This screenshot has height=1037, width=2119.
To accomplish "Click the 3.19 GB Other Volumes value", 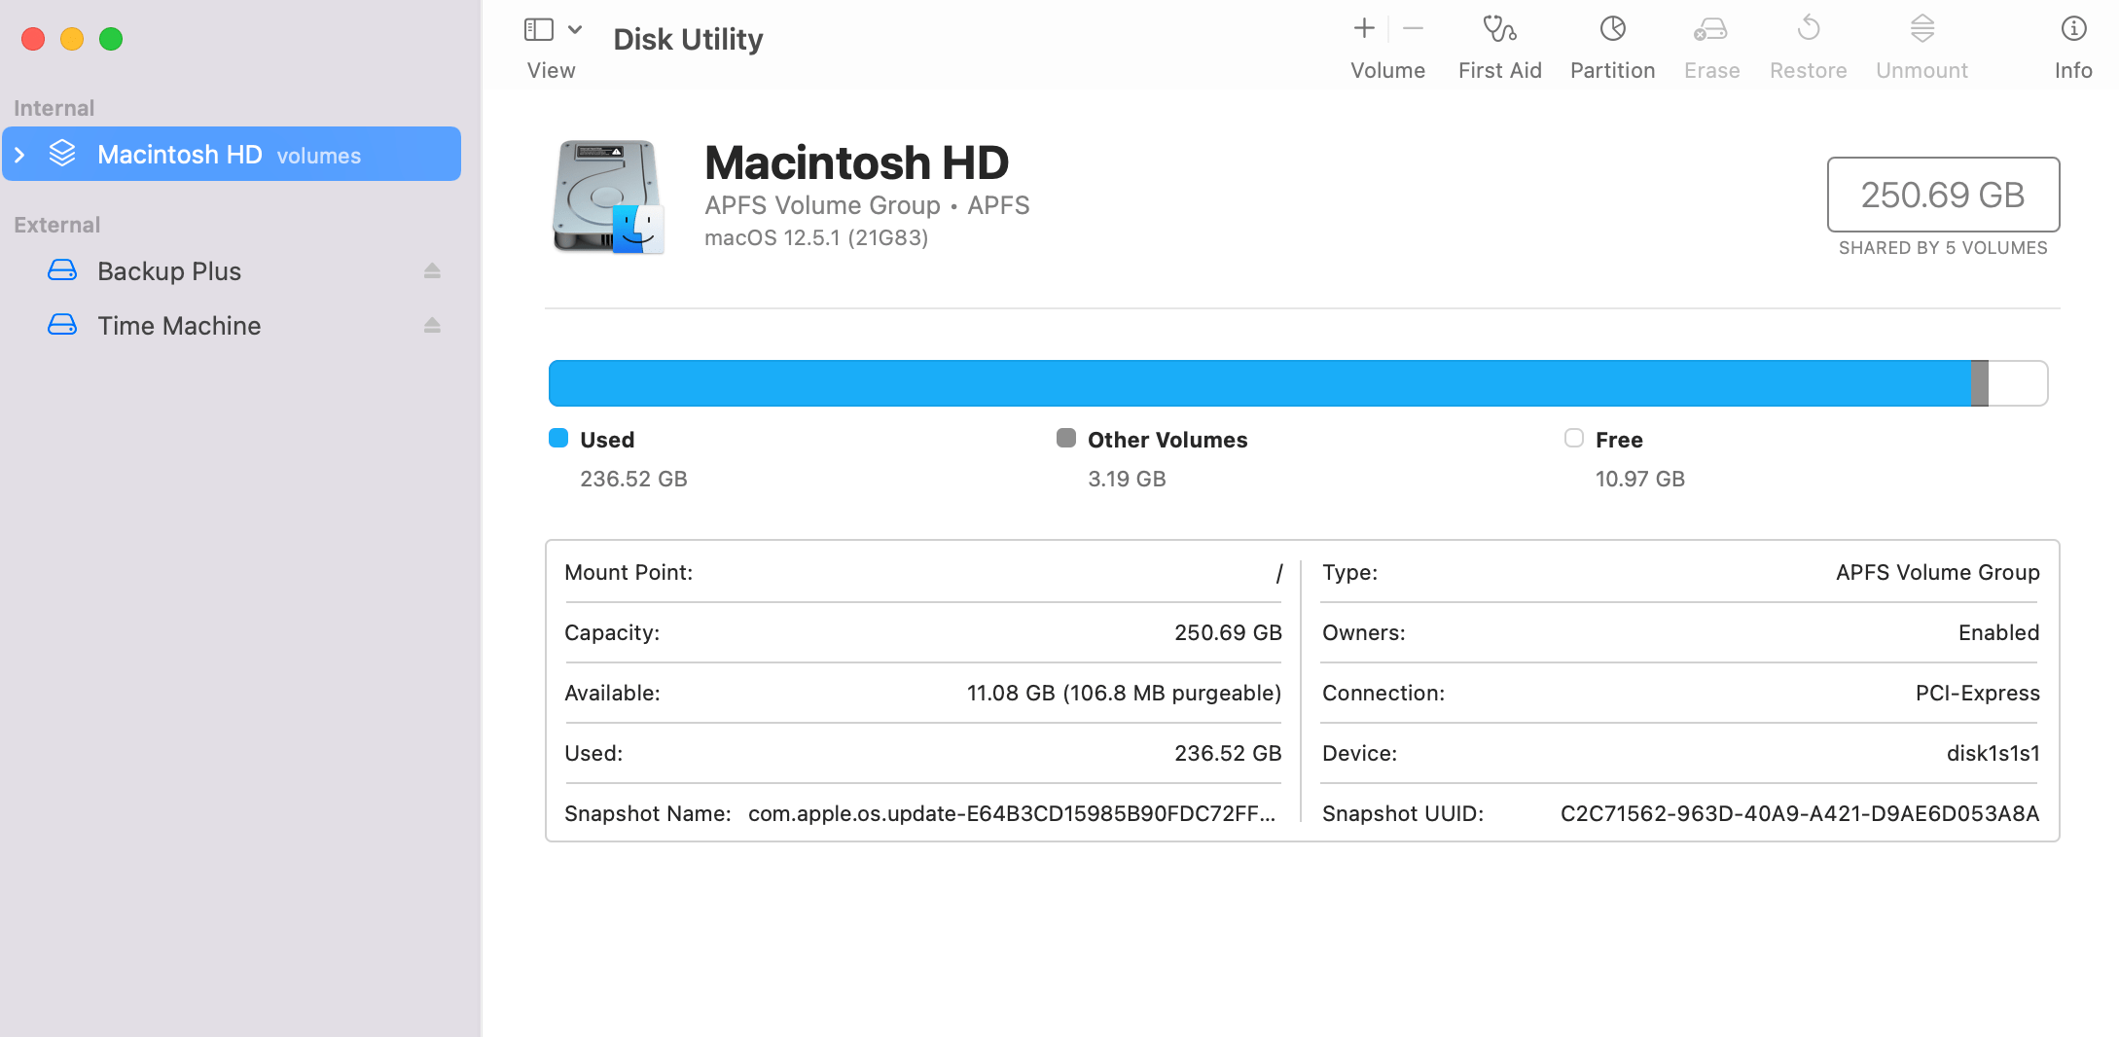I will 1127,479.
